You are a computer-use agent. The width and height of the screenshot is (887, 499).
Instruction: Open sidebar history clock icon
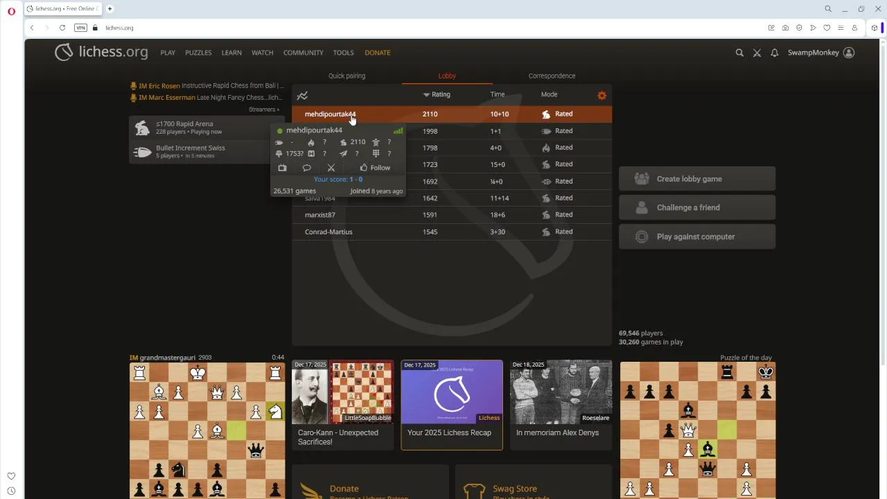[11, 491]
